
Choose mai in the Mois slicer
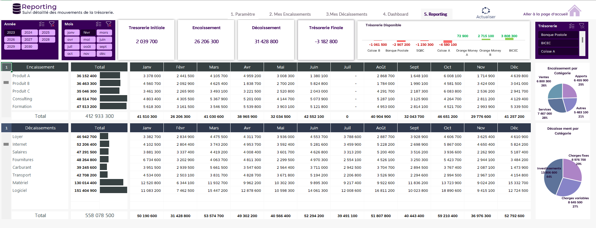88,39
